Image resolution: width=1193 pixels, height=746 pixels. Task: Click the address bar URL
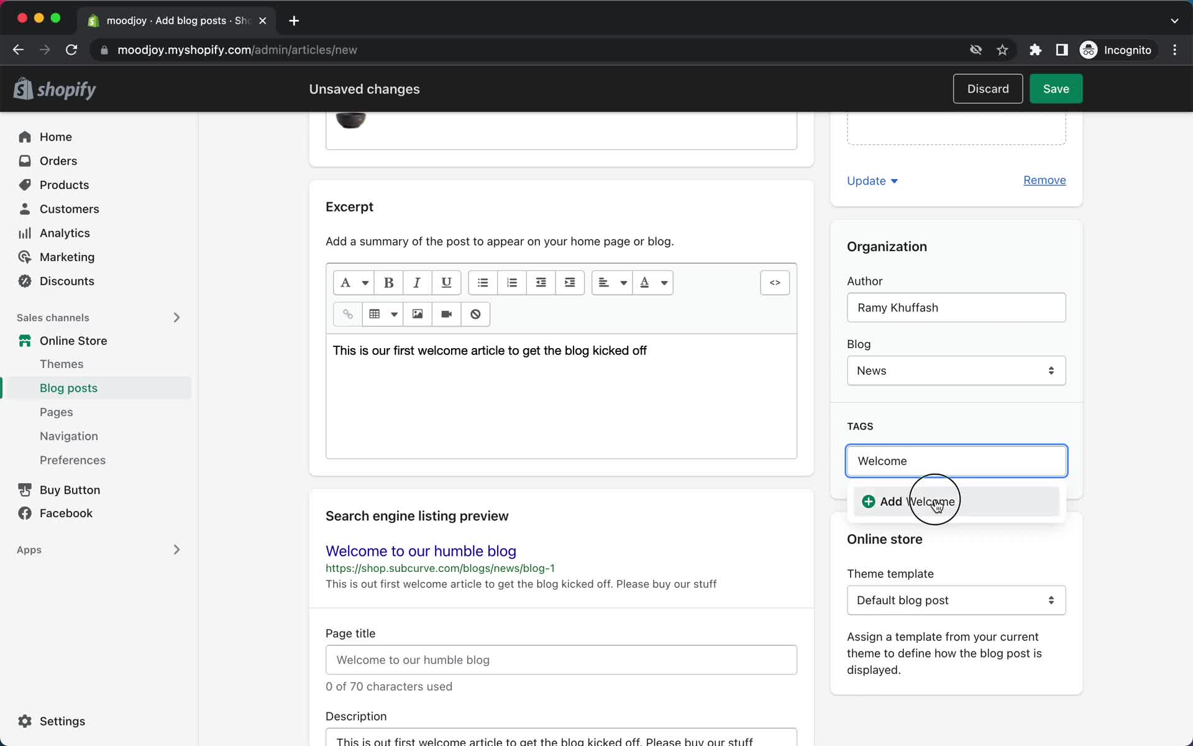(x=237, y=50)
